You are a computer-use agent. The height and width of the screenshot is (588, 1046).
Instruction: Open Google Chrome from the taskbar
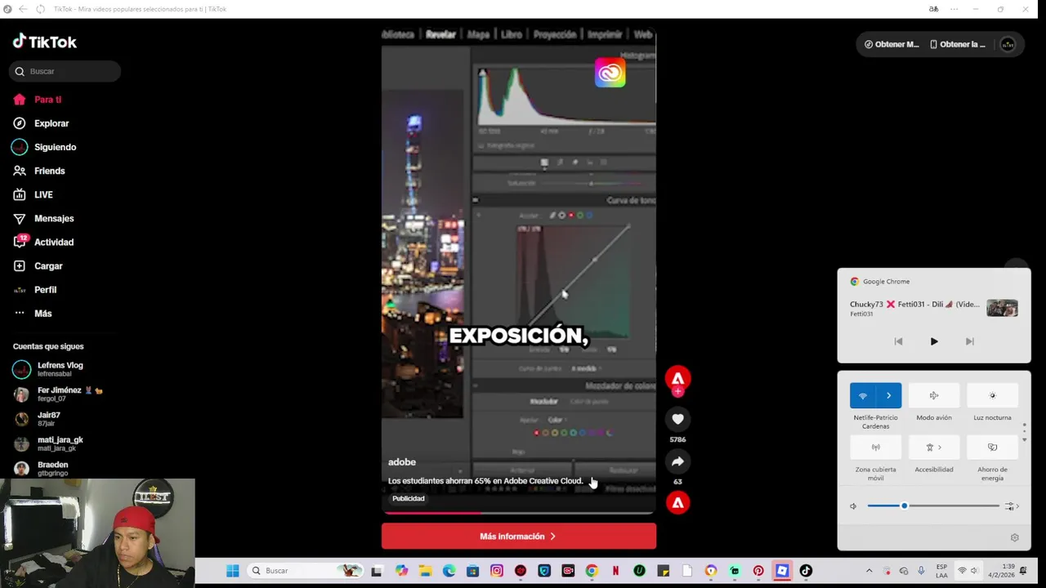(592, 571)
